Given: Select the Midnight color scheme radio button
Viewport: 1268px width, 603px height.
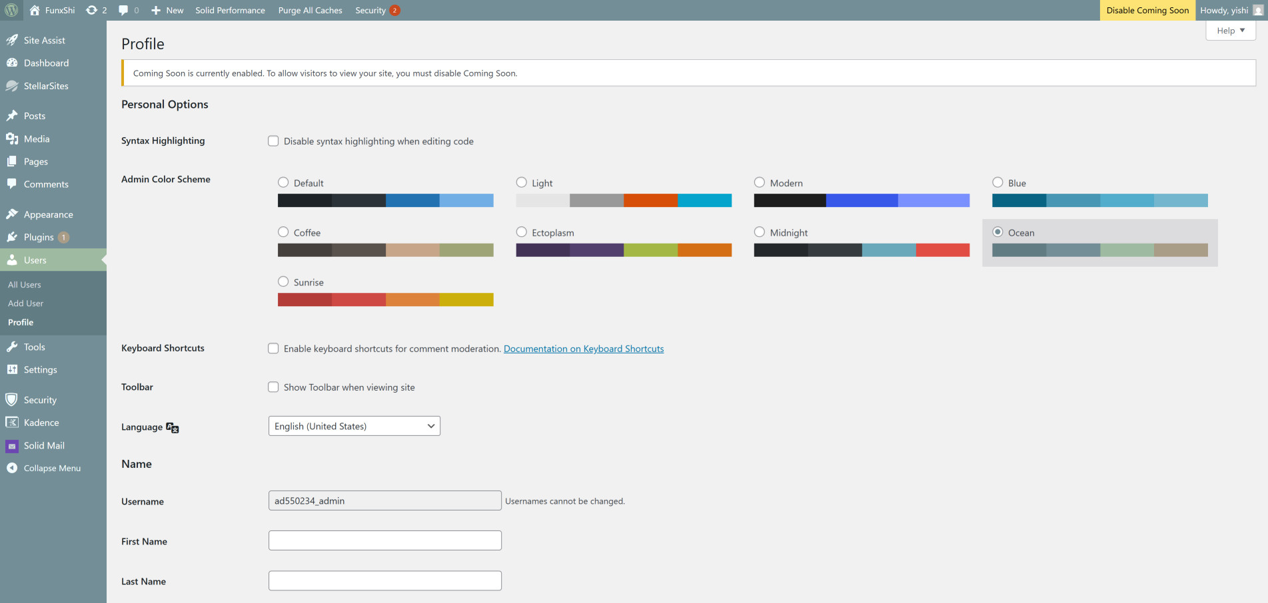Looking at the screenshot, I should tap(760, 232).
